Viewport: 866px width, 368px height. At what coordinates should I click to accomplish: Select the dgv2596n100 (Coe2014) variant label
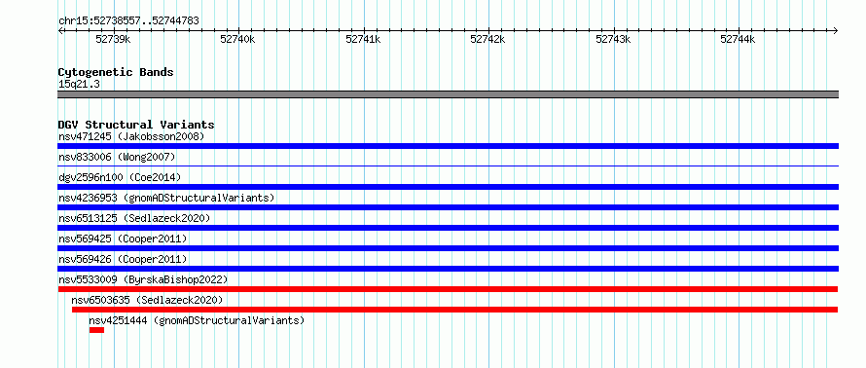click(120, 177)
